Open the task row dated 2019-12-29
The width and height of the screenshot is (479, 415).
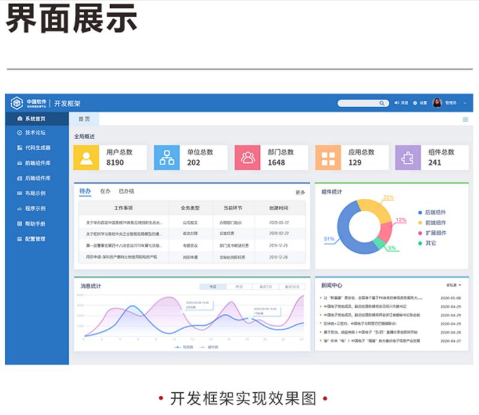coord(192,246)
